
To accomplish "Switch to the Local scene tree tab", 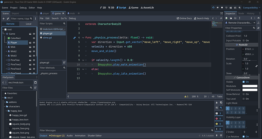I will [x=28, y=24].
